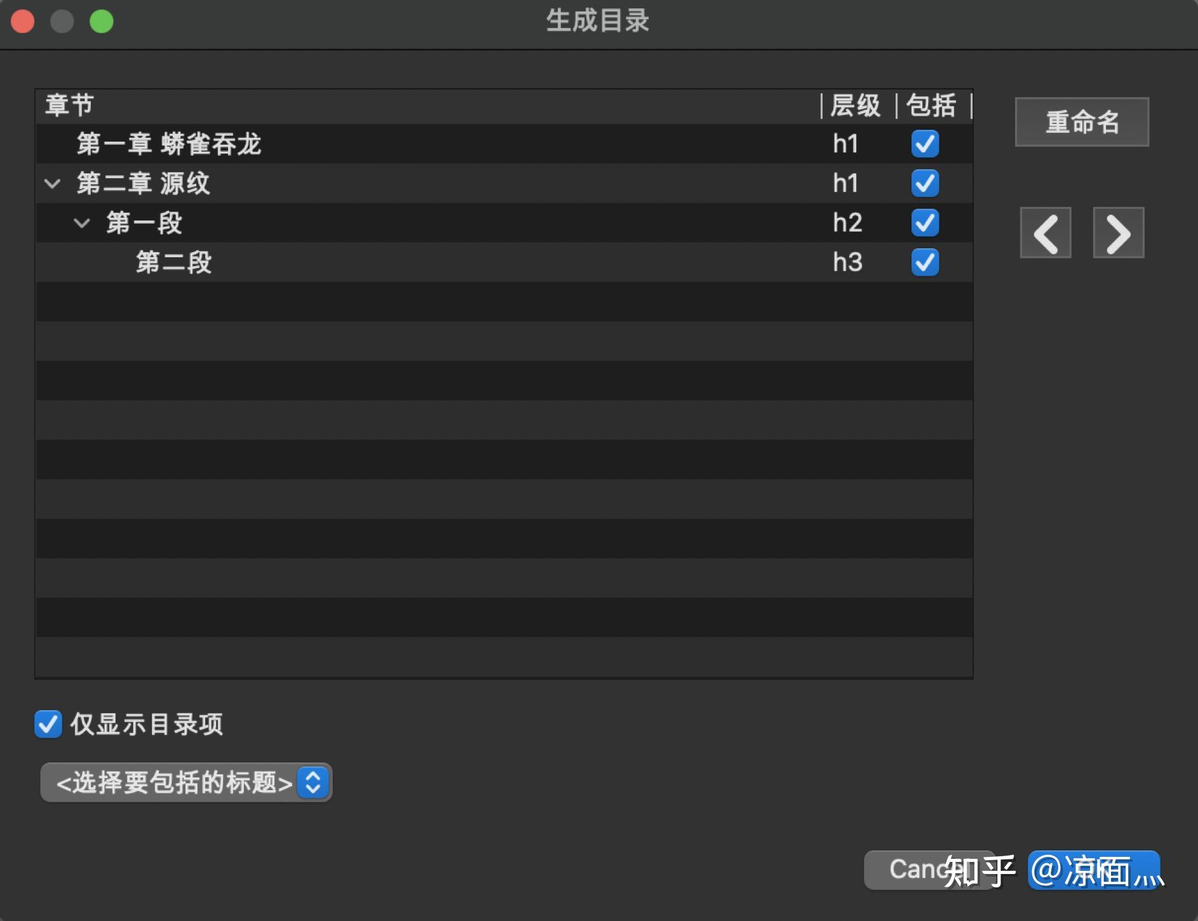
Task: Uncheck include for 第二章 源纹
Action: [x=925, y=183]
